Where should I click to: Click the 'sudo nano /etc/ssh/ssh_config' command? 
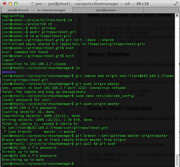105,96
